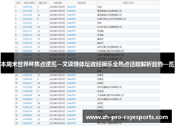Open registration number 32072549 link
The width and height of the screenshot is (175, 126).
tap(27, 15)
